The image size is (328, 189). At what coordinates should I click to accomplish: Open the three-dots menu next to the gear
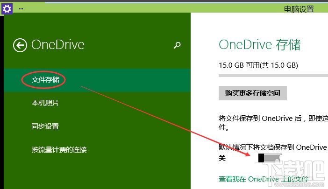(x=21, y=9)
